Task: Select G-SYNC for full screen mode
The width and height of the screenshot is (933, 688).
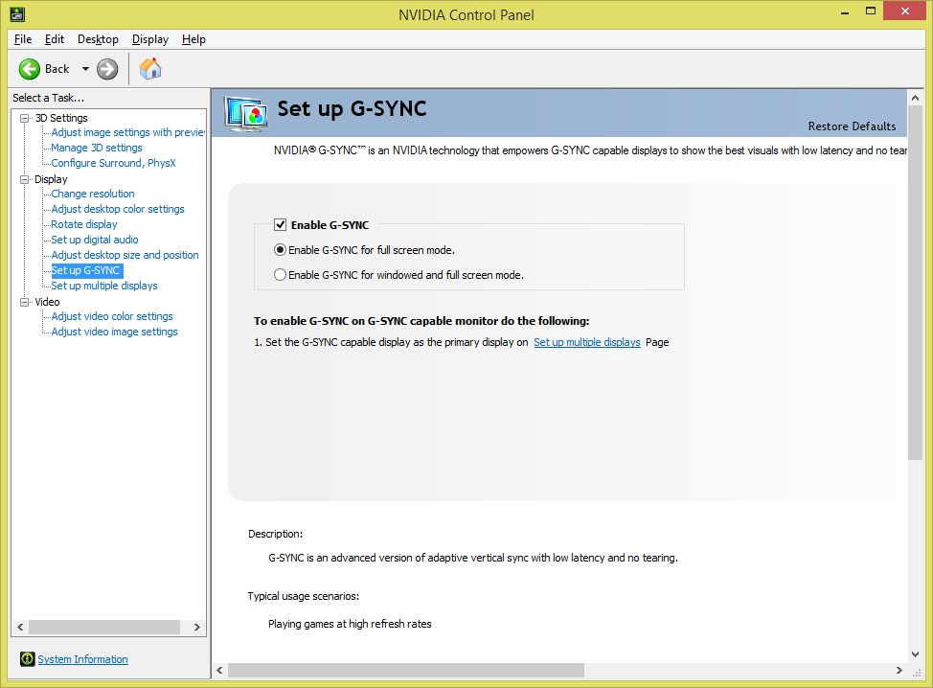Action: (x=280, y=250)
